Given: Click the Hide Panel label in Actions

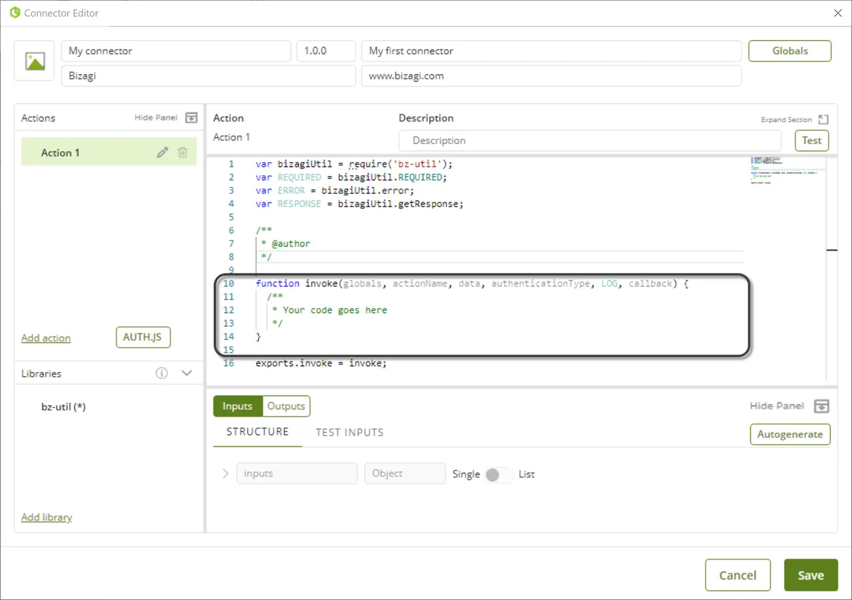Looking at the screenshot, I should click(156, 118).
